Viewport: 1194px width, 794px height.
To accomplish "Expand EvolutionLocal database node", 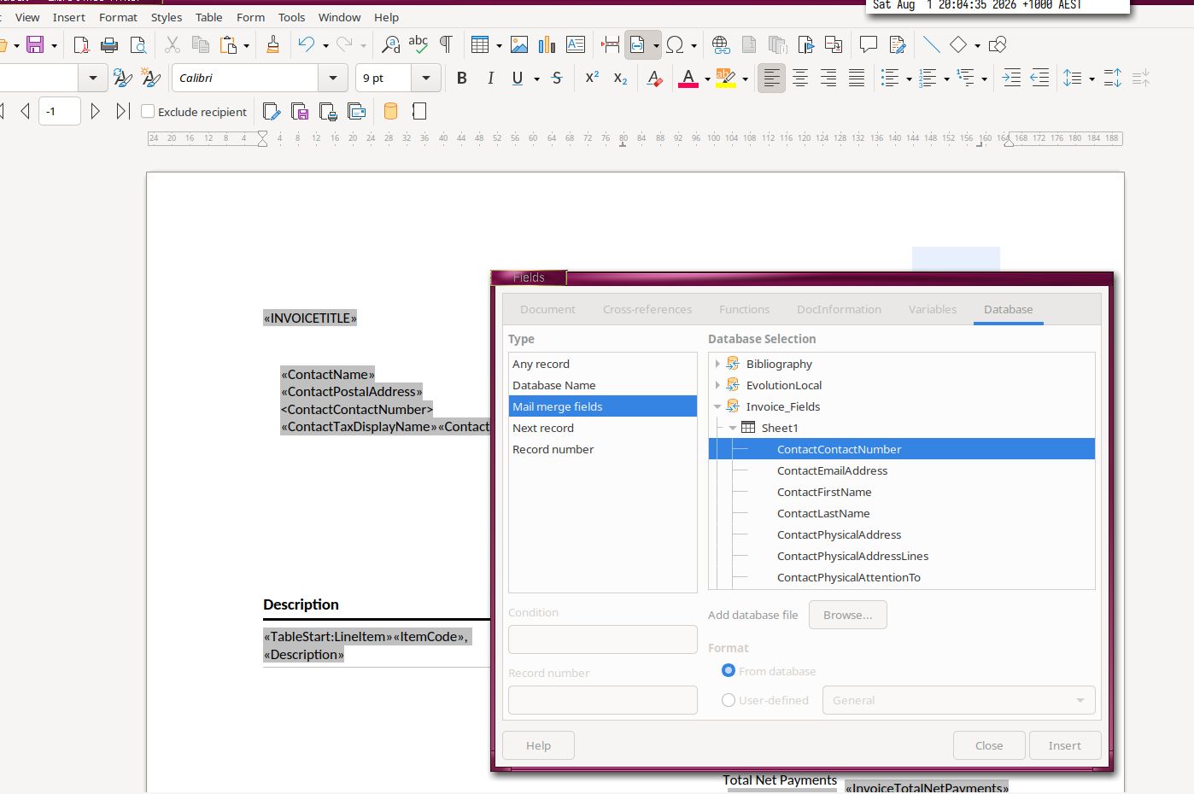I will click(x=717, y=385).
